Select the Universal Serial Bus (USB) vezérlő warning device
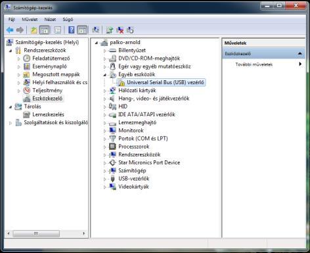310x253 pixels. tap(166, 82)
